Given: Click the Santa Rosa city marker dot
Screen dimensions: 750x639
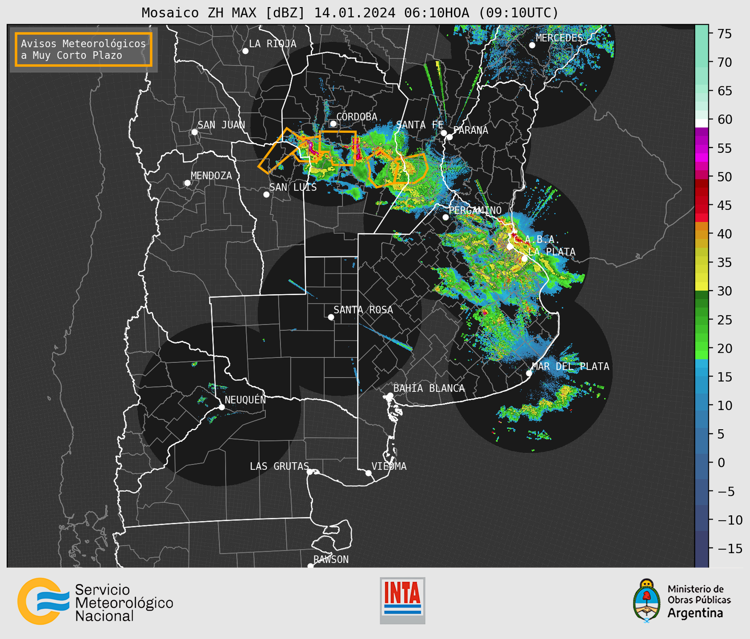Looking at the screenshot, I should point(331,317).
